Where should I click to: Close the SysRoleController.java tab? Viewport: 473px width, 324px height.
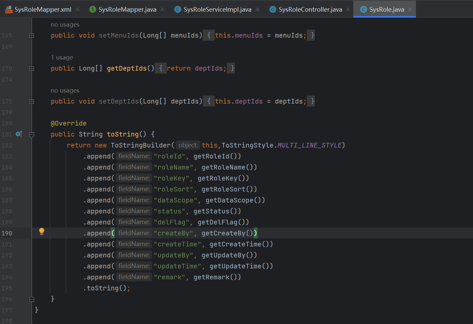click(x=348, y=10)
